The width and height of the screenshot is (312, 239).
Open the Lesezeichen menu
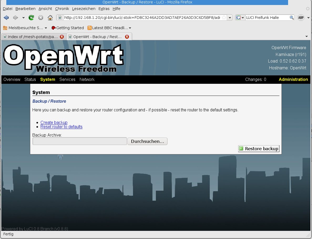point(84,9)
